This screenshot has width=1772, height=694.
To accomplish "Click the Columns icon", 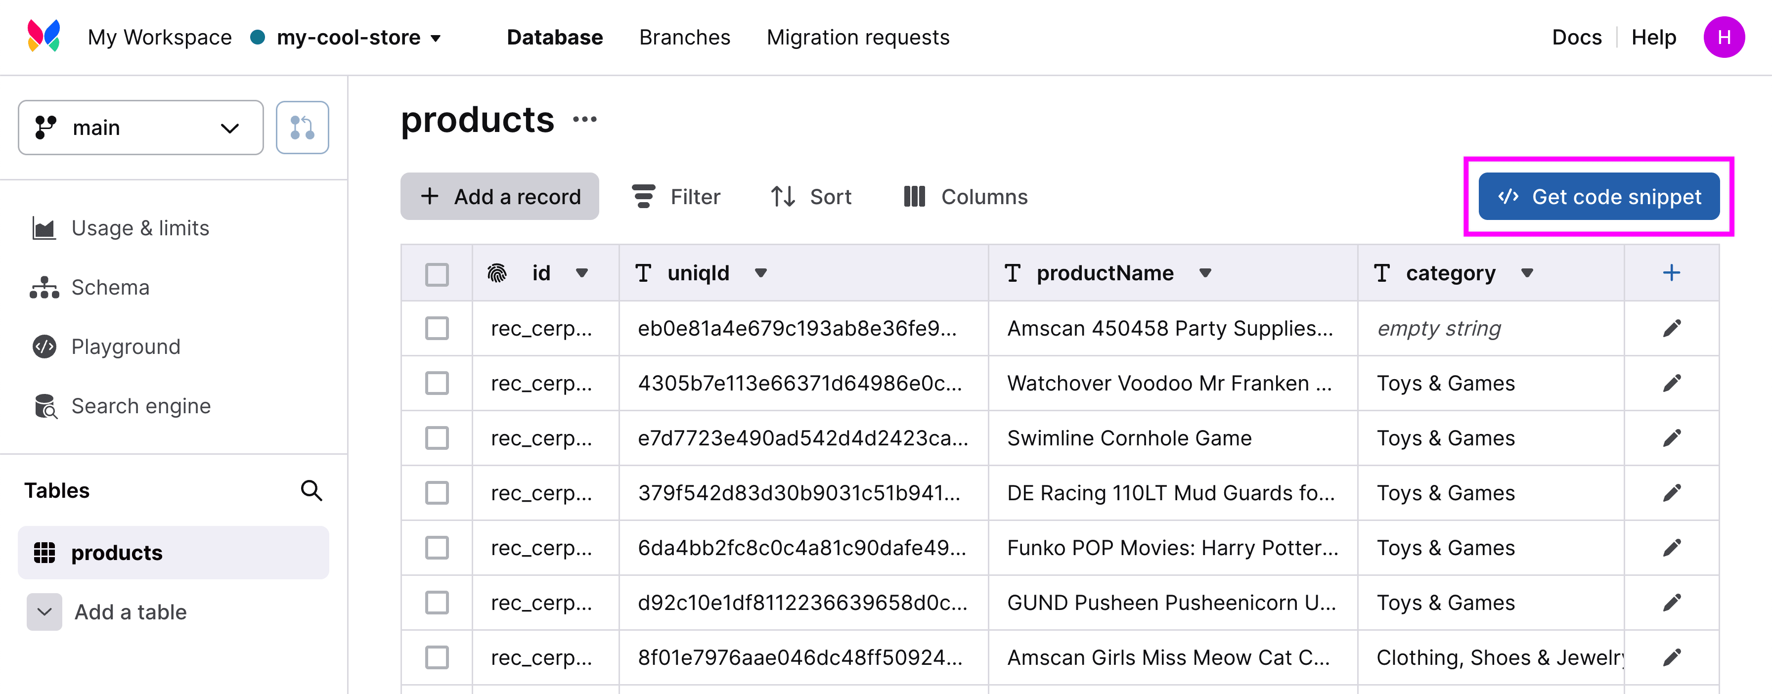I will [914, 197].
